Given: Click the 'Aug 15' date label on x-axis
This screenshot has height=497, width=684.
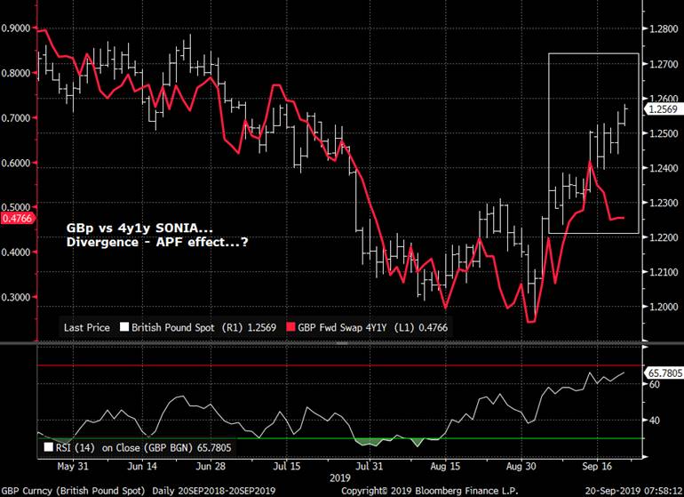Looking at the screenshot, I should point(445,467).
